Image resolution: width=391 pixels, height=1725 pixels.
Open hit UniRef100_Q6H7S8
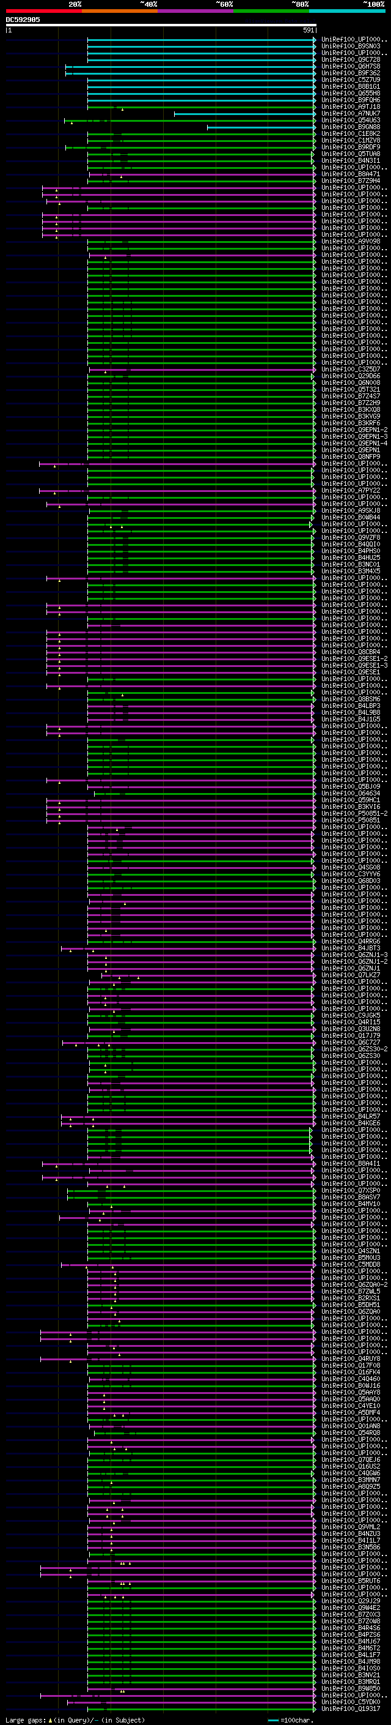(x=351, y=67)
